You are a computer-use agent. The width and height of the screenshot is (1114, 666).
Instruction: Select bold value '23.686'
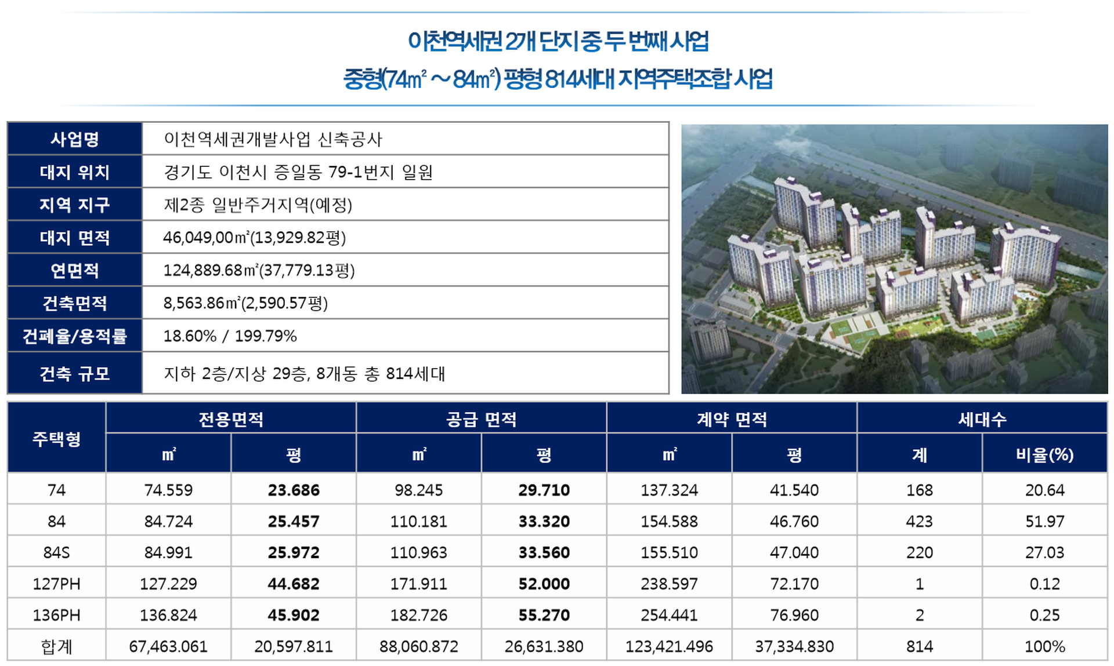click(294, 490)
